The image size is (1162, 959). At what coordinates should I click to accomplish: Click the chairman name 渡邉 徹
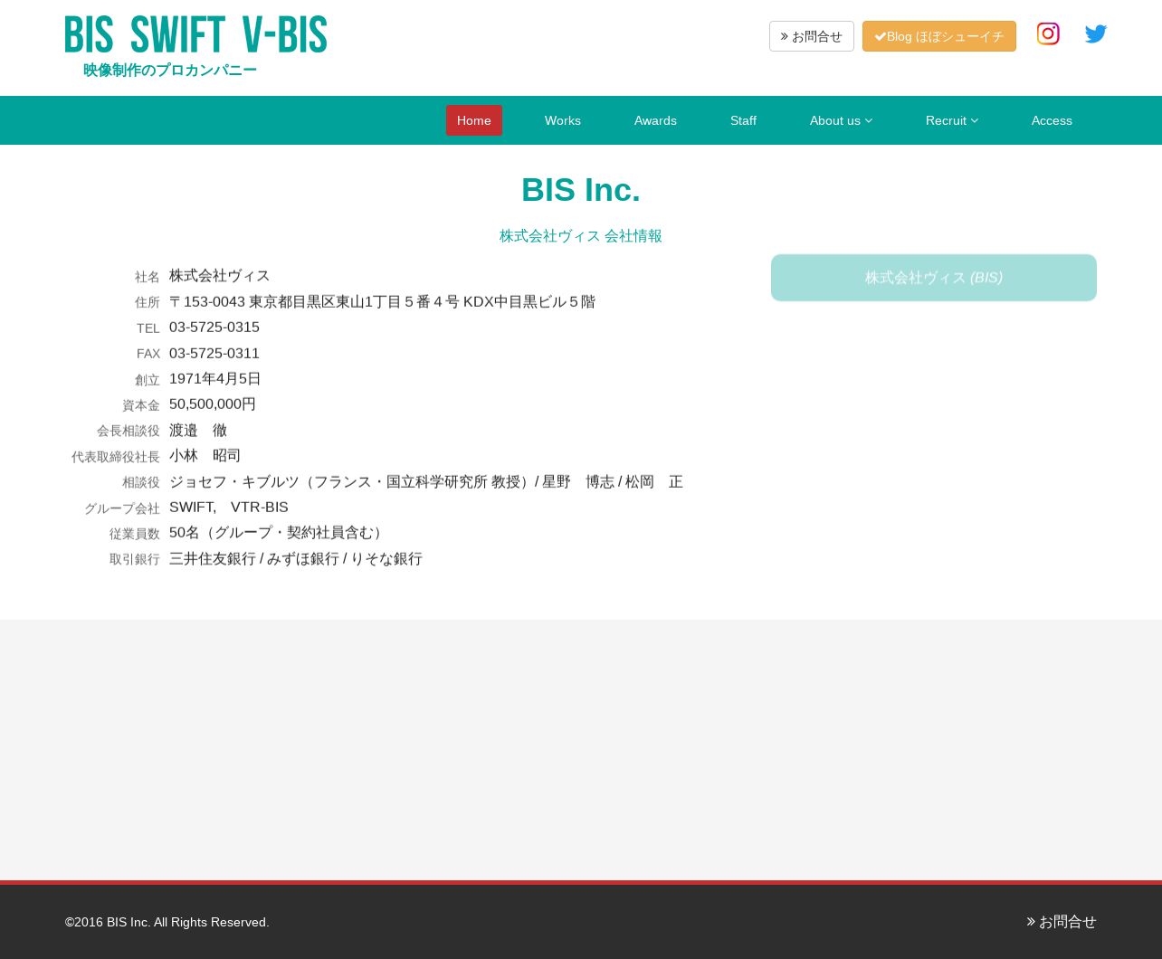click(x=198, y=430)
